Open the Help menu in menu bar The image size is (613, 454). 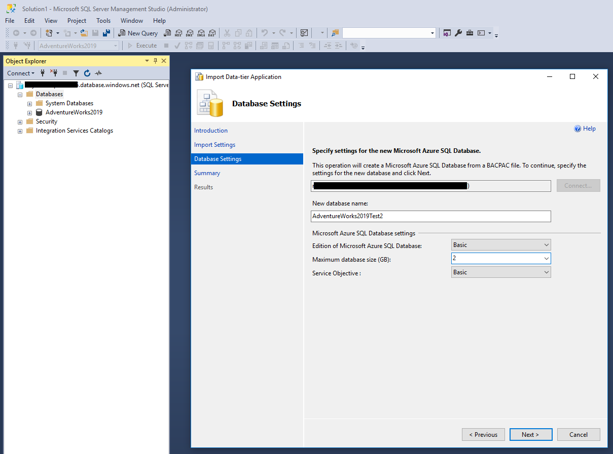pos(159,21)
